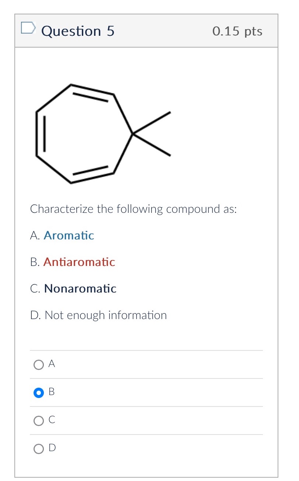Click the question card border area

click(x=15, y=240)
